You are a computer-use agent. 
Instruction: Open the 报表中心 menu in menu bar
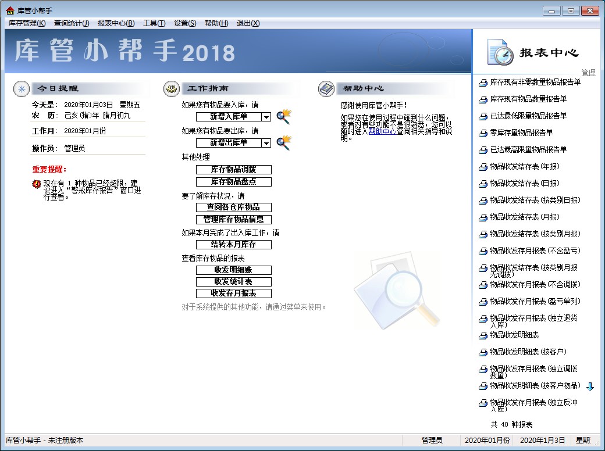click(x=116, y=23)
